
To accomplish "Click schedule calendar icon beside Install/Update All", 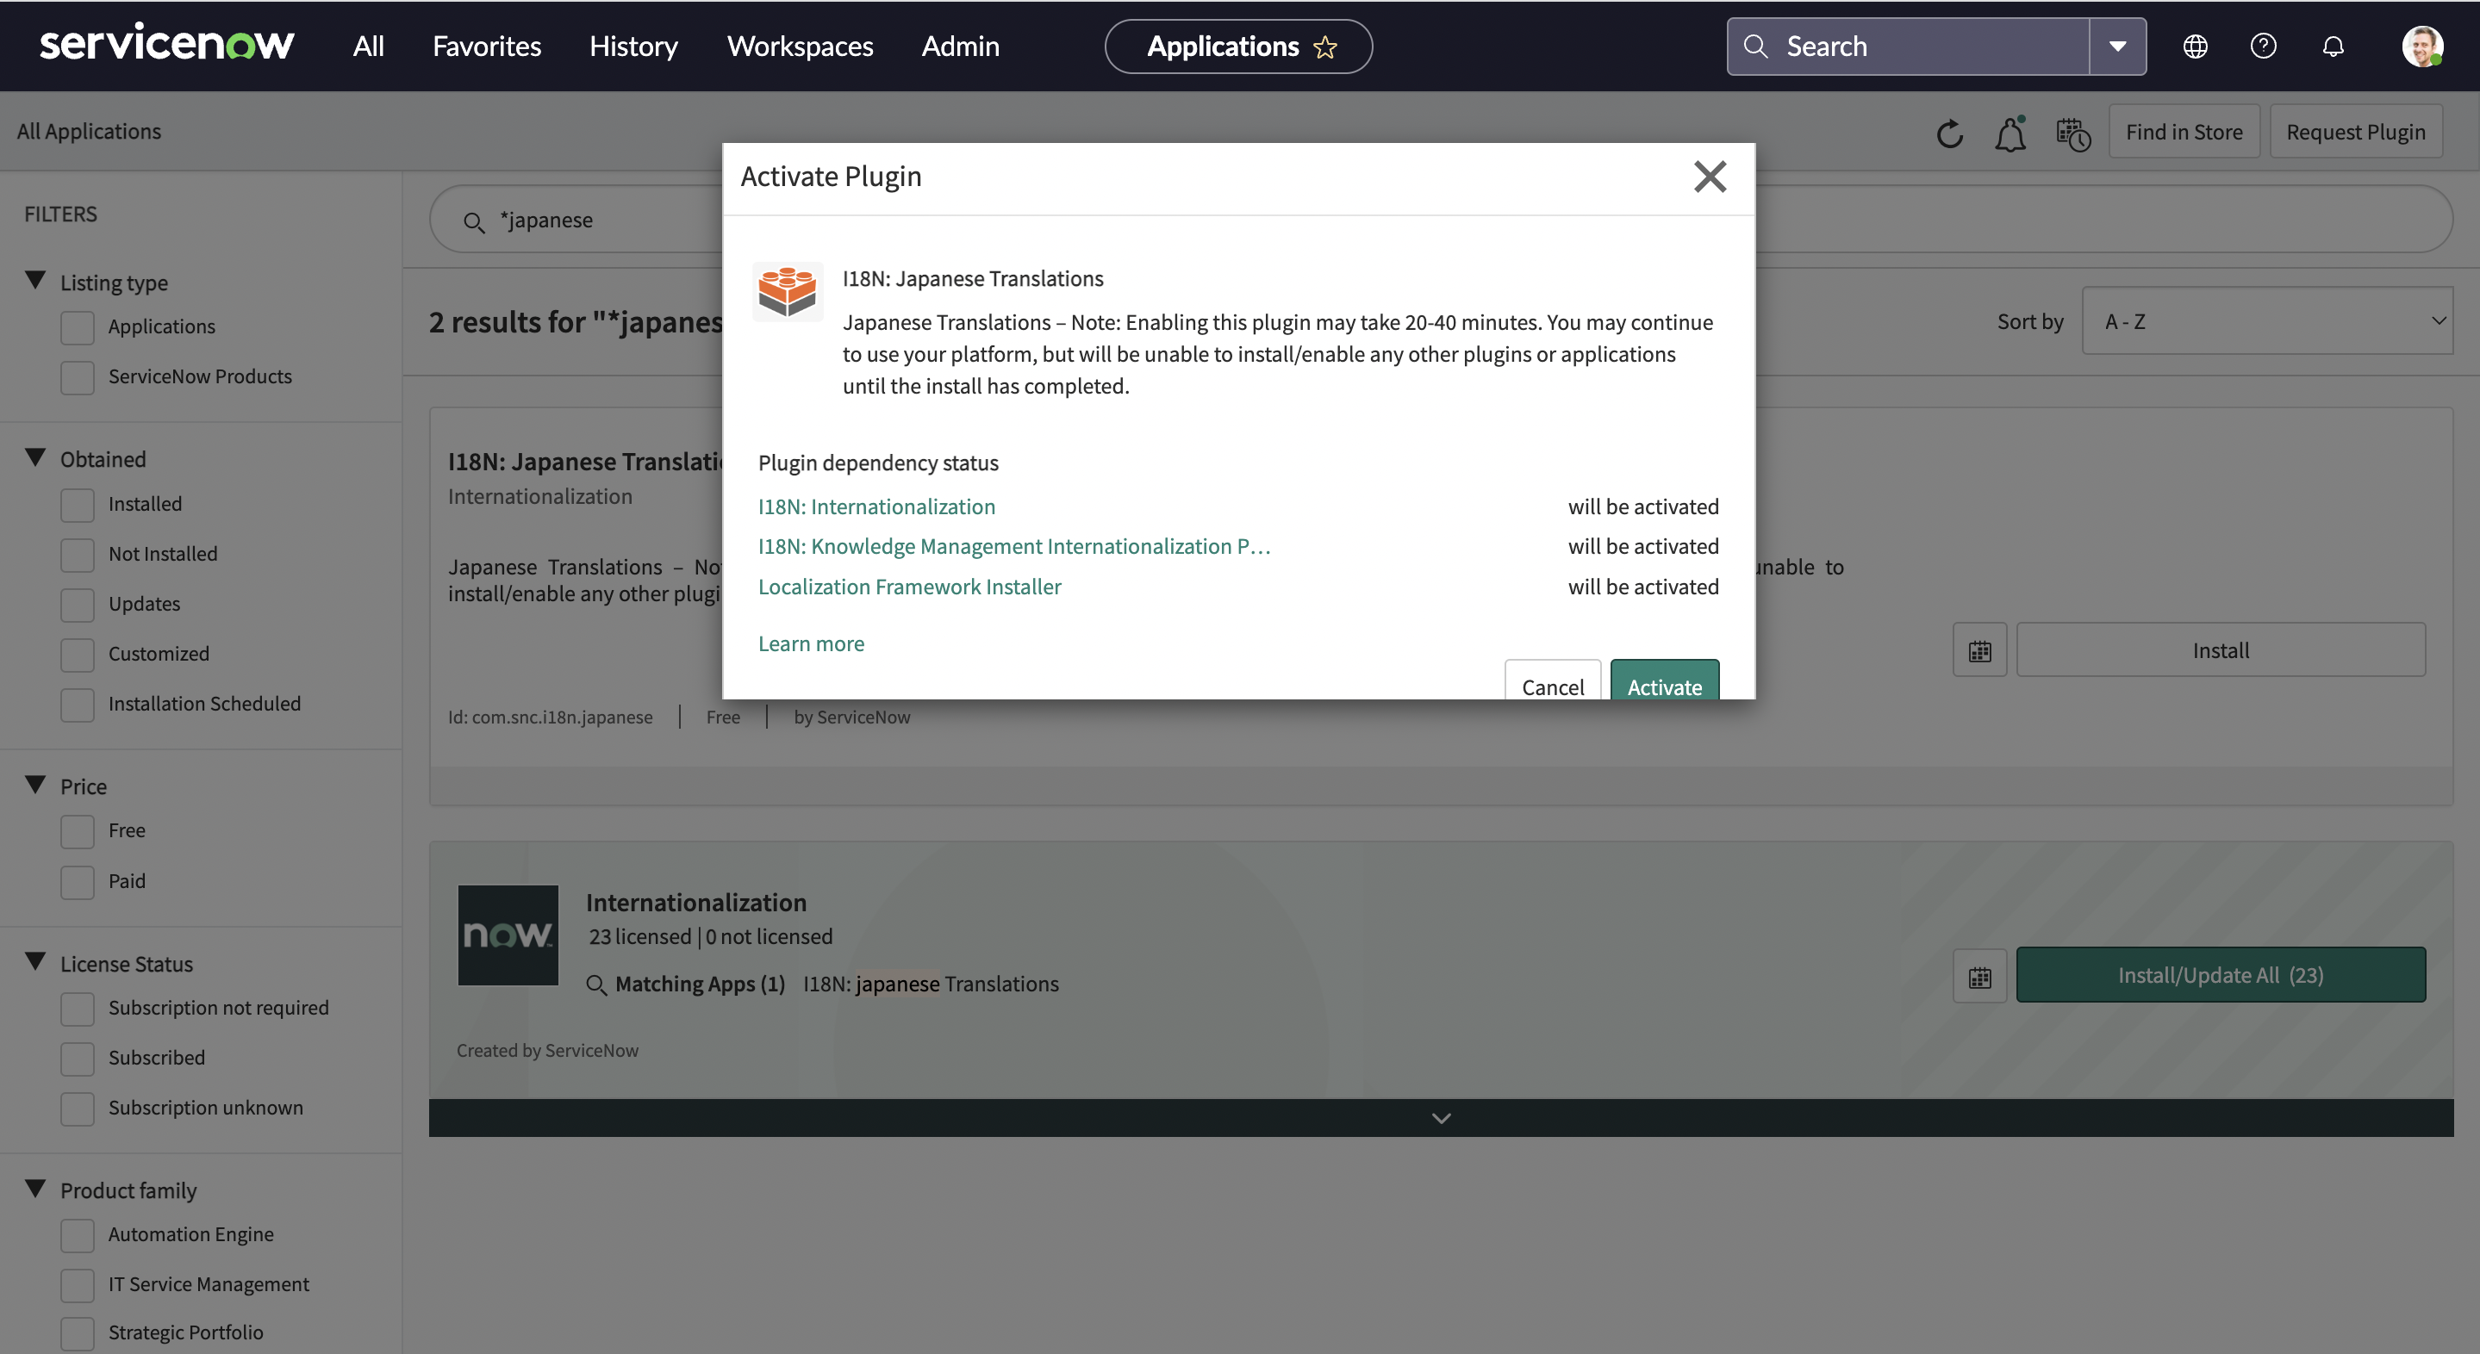I will pos(1979,976).
